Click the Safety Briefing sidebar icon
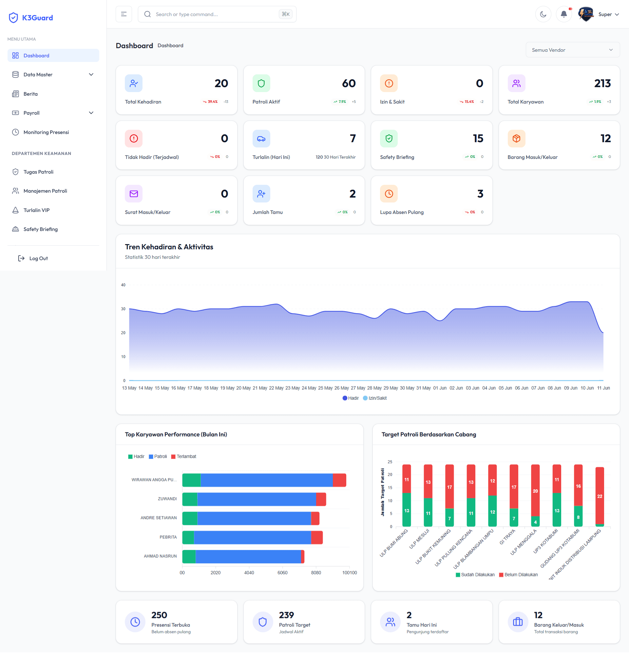629x653 pixels. coord(15,229)
